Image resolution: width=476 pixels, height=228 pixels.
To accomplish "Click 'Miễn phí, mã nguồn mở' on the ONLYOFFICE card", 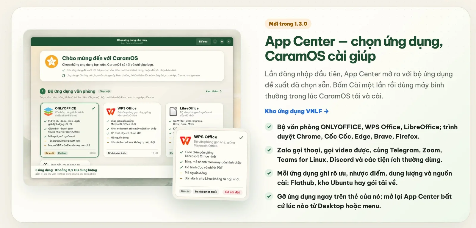I will 62,136.
